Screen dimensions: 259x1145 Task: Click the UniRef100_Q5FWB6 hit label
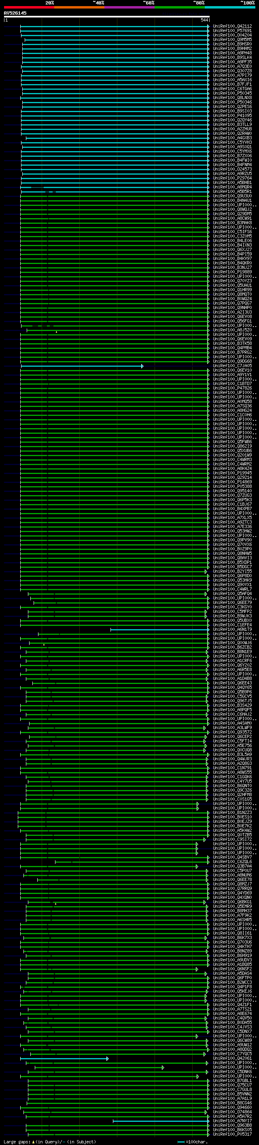pyautogui.click(x=232, y=442)
